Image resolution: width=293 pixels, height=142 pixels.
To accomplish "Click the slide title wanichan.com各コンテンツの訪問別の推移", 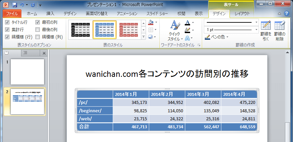I will point(167,74).
